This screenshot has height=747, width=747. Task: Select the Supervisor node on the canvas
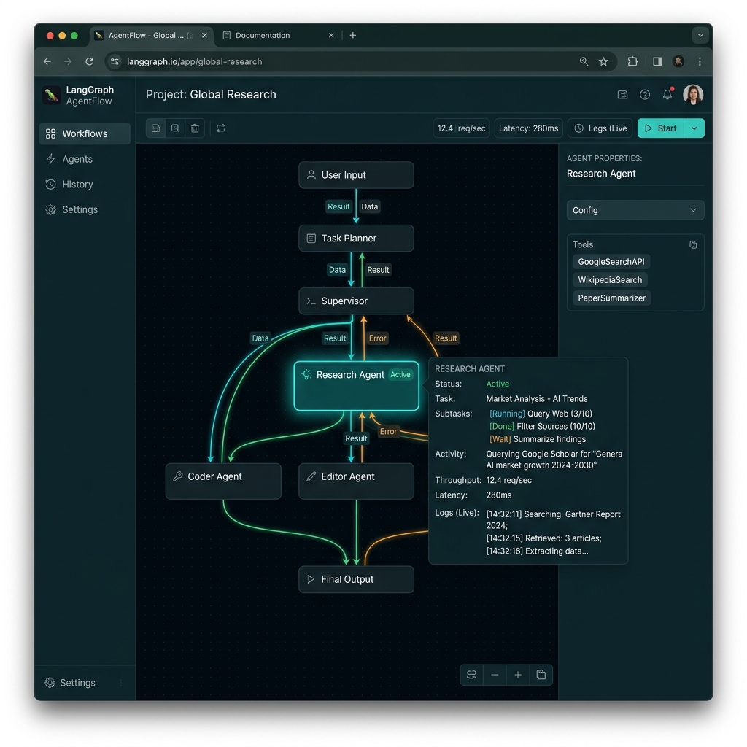[x=356, y=301]
